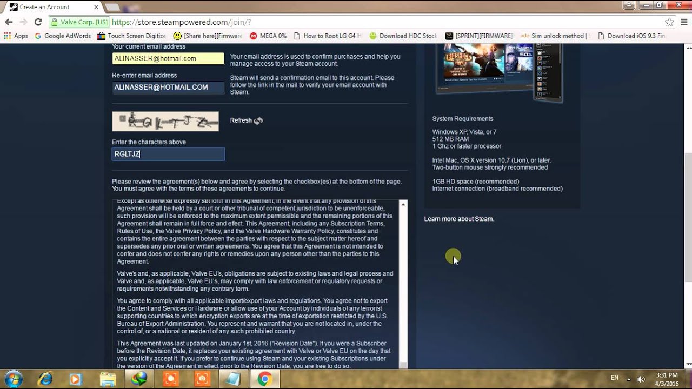Image resolution: width=692 pixels, height=389 pixels.
Task: Open the Windows Start menu
Action: [x=12, y=379]
